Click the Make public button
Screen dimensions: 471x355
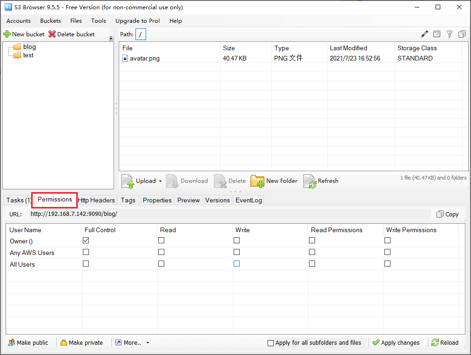pos(28,343)
